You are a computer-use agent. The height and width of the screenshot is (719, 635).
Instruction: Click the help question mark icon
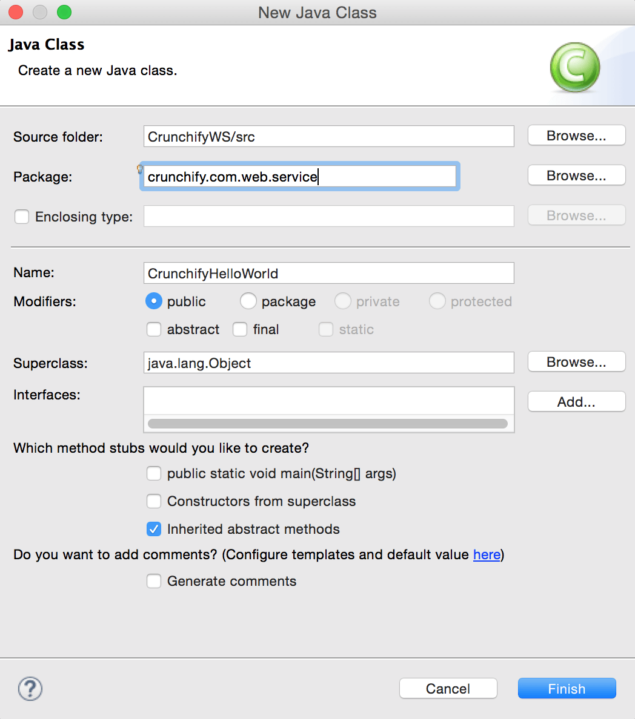tap(30, 689)
